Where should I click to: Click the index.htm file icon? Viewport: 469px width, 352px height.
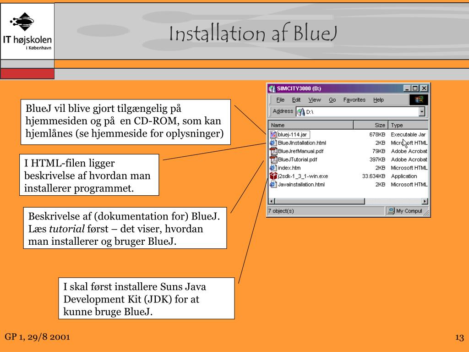273,168
